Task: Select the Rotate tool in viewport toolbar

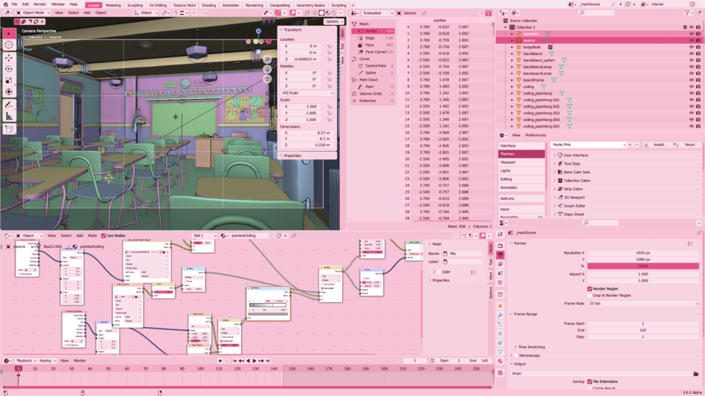Action: click(x=9, y=69)
